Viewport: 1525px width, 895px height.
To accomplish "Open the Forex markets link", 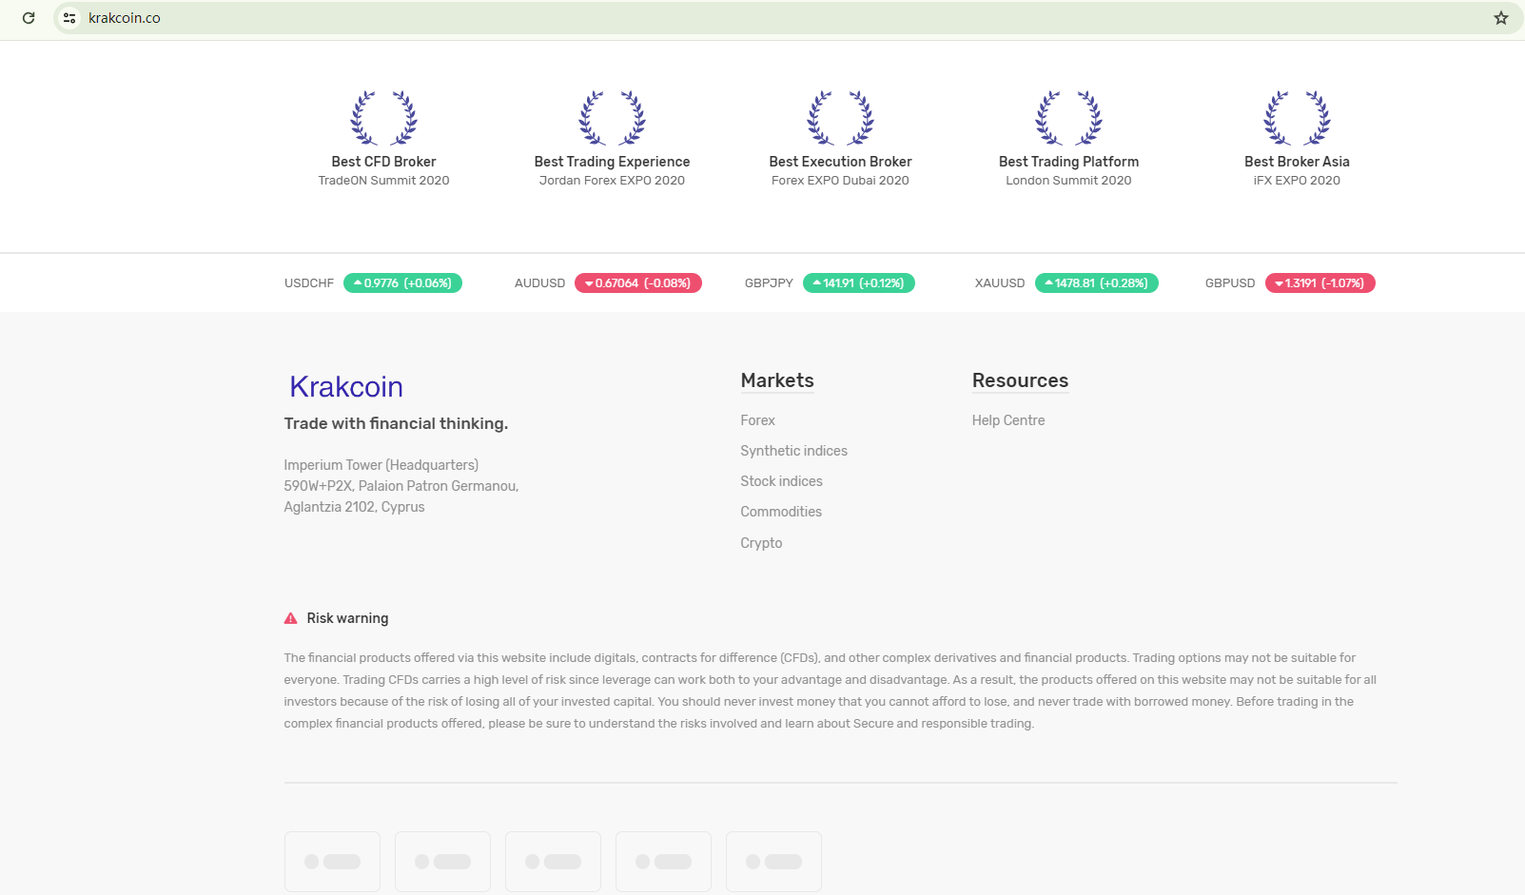I will click(x=757, y=420).
